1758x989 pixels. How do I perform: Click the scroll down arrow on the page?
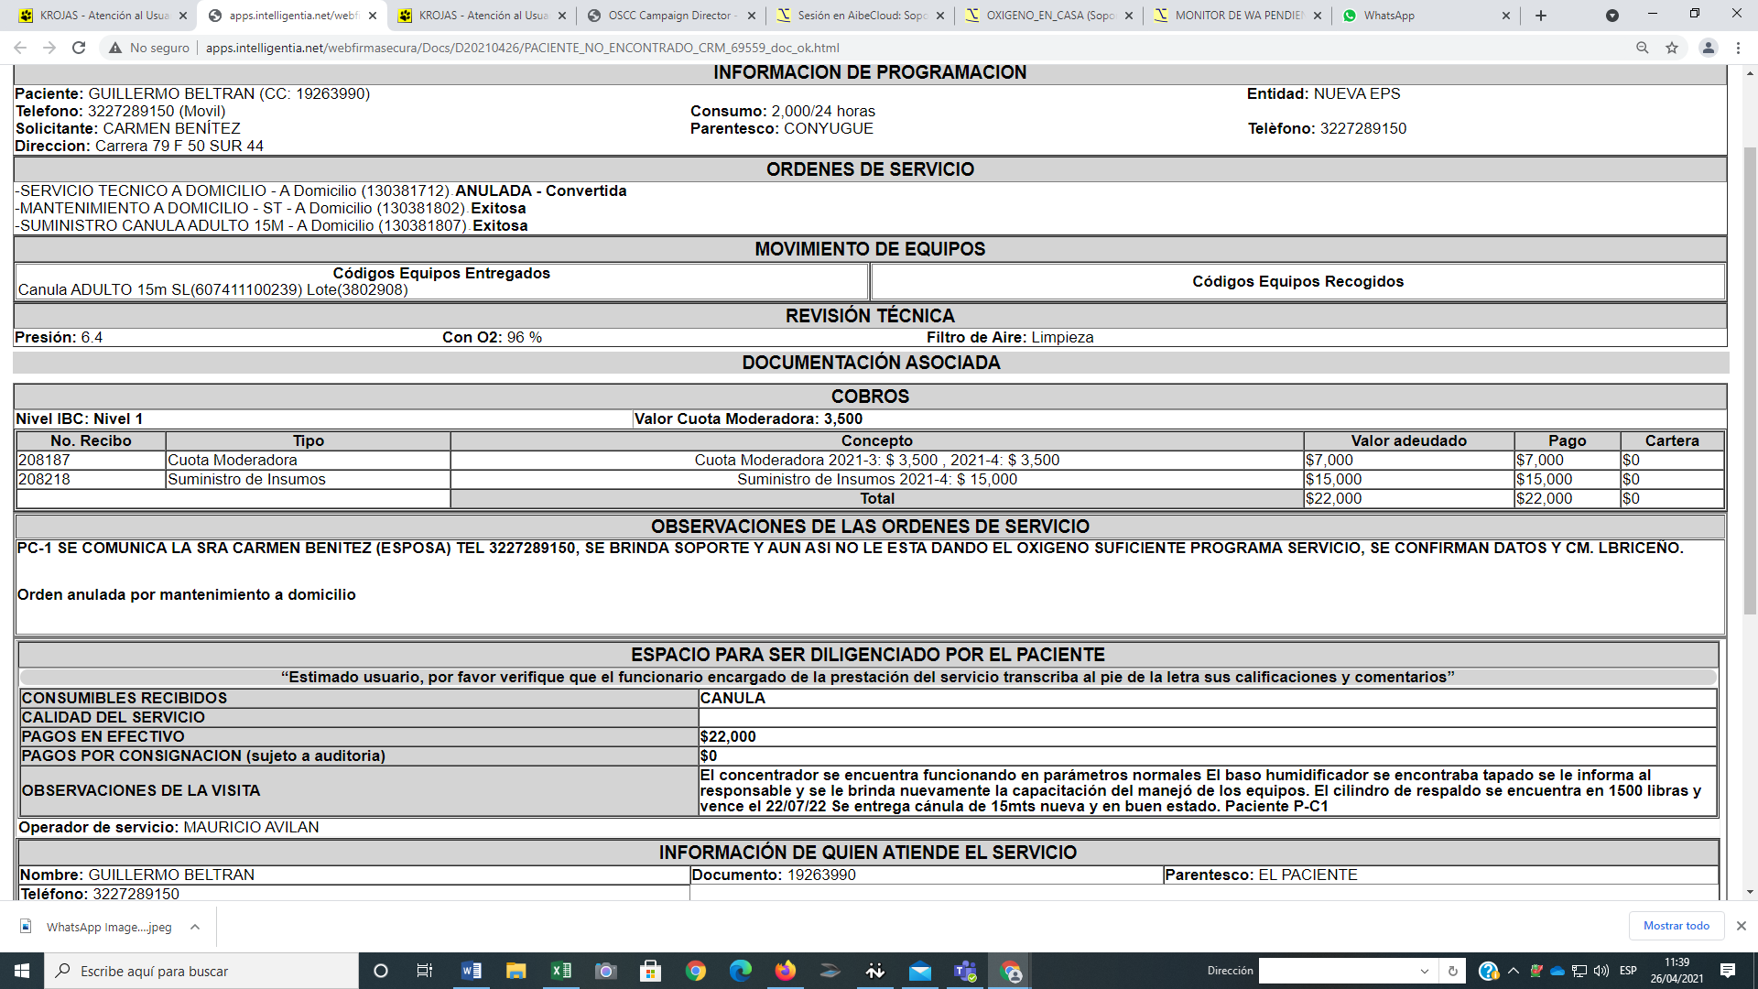pos(1750,891)
